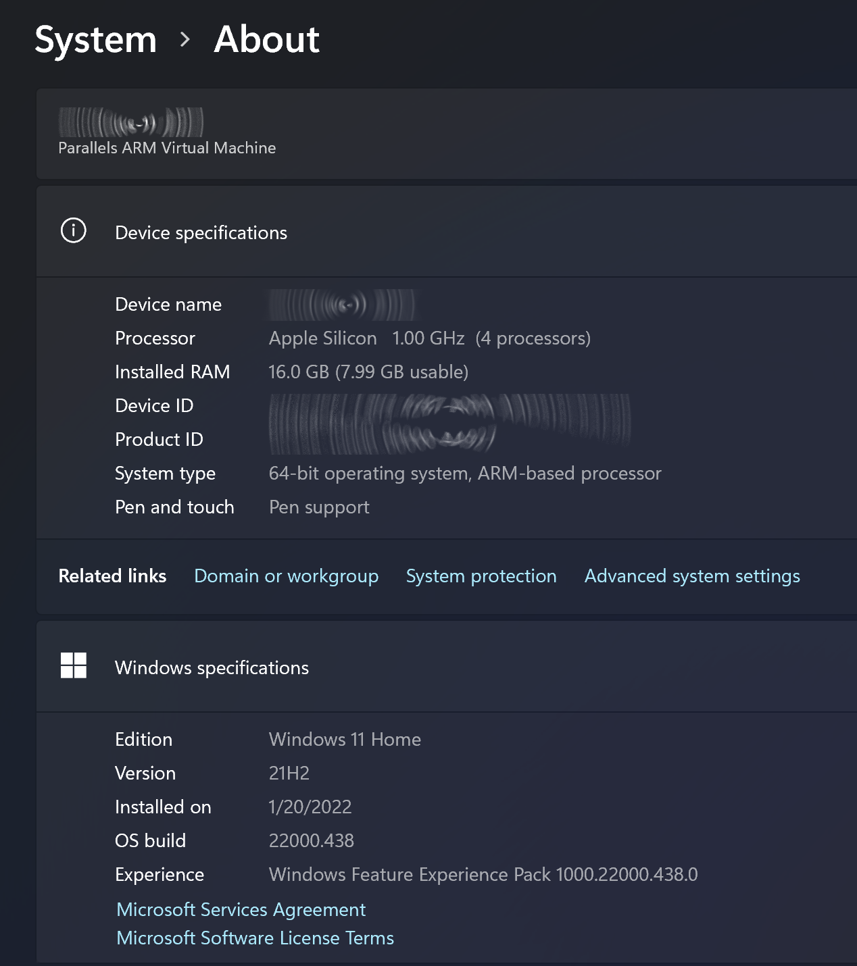Open System protection link
This screenshot has width=857, height=966.
pyautogui.click(x=481, y=576)
